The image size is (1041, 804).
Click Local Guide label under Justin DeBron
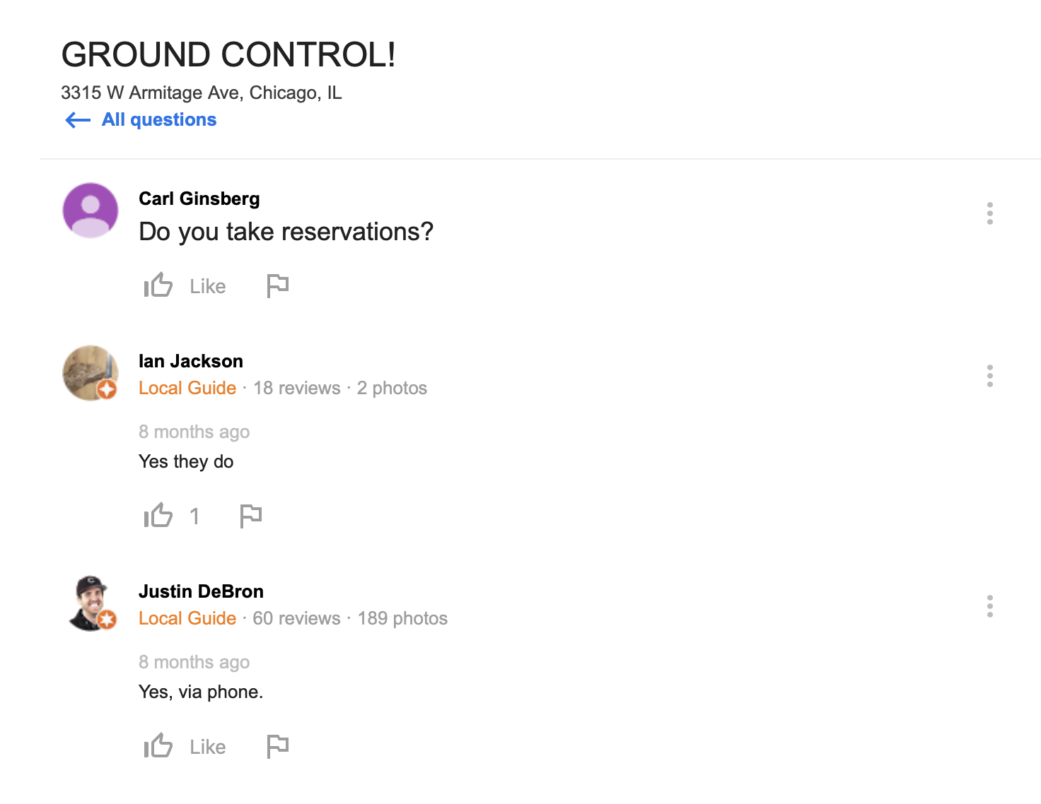(187, 618)
